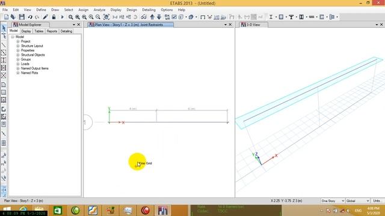Click the X-brace draw tool icon

4,76
